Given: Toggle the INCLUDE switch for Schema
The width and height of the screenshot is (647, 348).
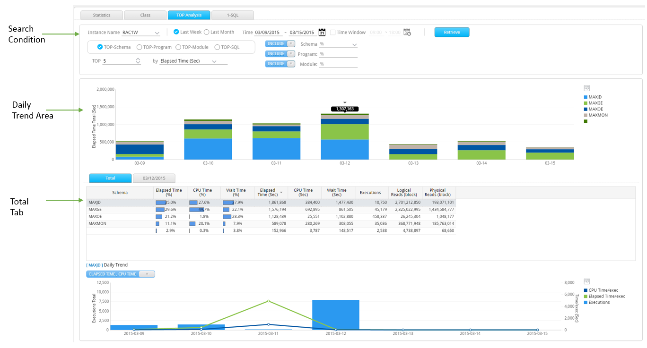Looking at the screenshot, I should point(280,43).
